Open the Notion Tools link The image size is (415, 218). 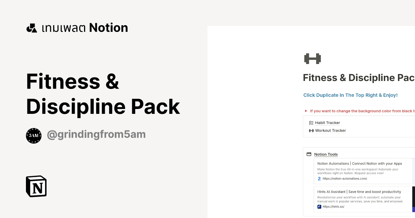[326, 154]
